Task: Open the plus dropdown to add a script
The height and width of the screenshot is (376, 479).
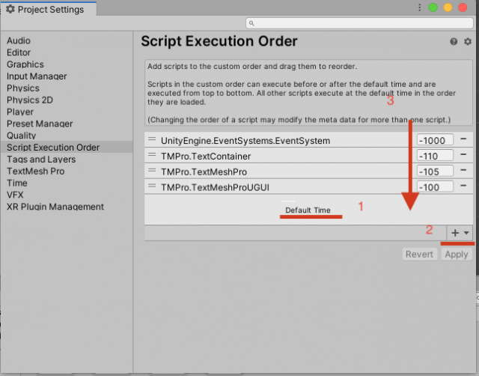Action: [x=460, y=233]
